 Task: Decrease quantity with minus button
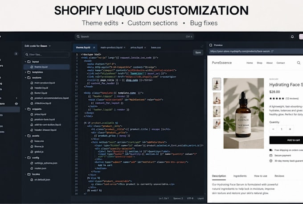273,129
